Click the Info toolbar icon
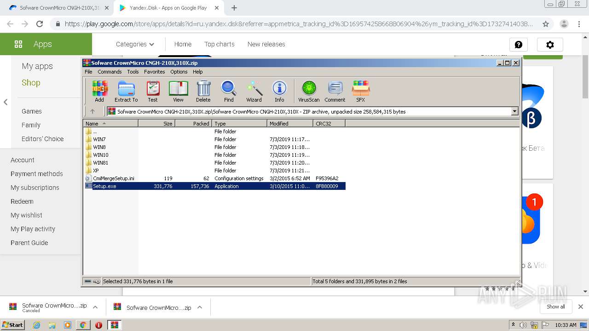Image resolution: width=589 pixels, height=331 pixels. pos(279,91)
